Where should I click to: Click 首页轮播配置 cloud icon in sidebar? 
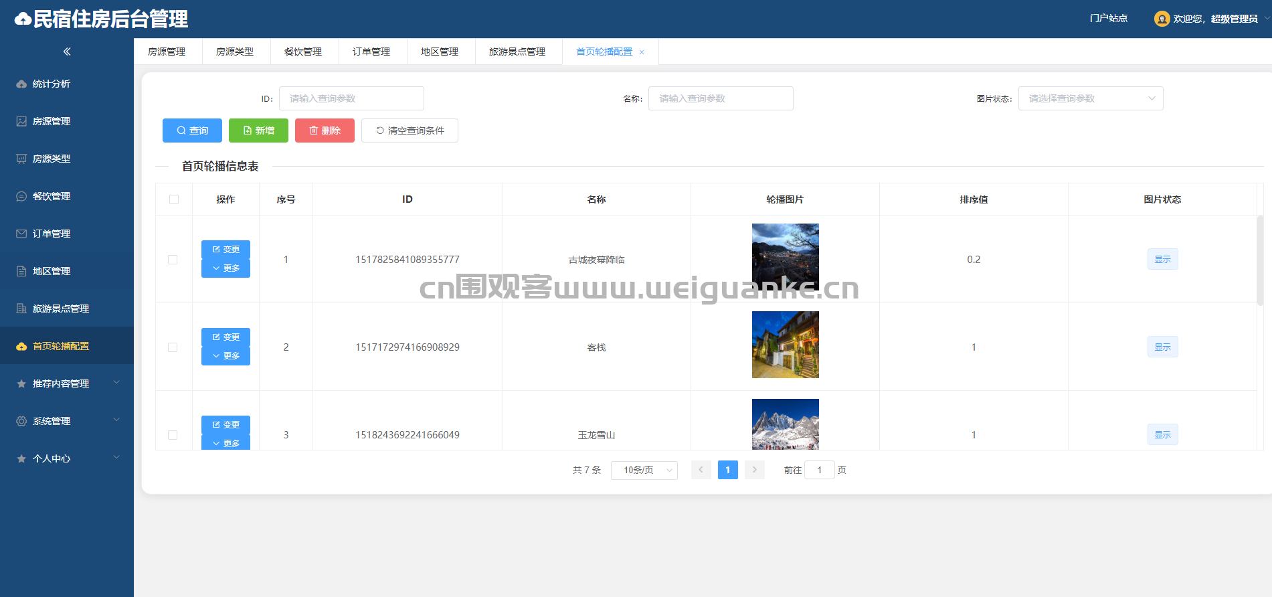(x=21, y=347)
